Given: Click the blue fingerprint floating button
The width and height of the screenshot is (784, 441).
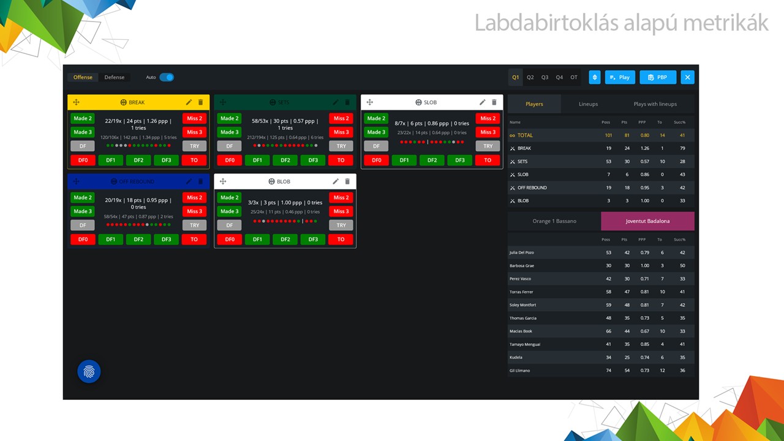Looking at the screenshot, I should pyautogui.click(x=89, y=371).
